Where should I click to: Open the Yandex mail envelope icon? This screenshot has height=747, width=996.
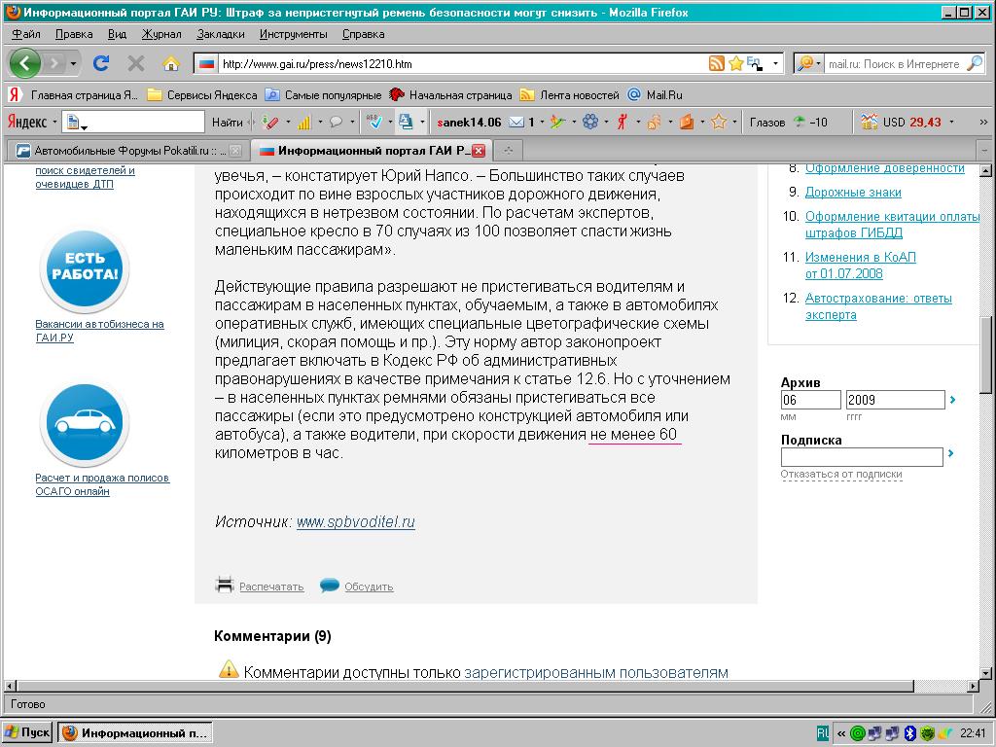[516, 122]
